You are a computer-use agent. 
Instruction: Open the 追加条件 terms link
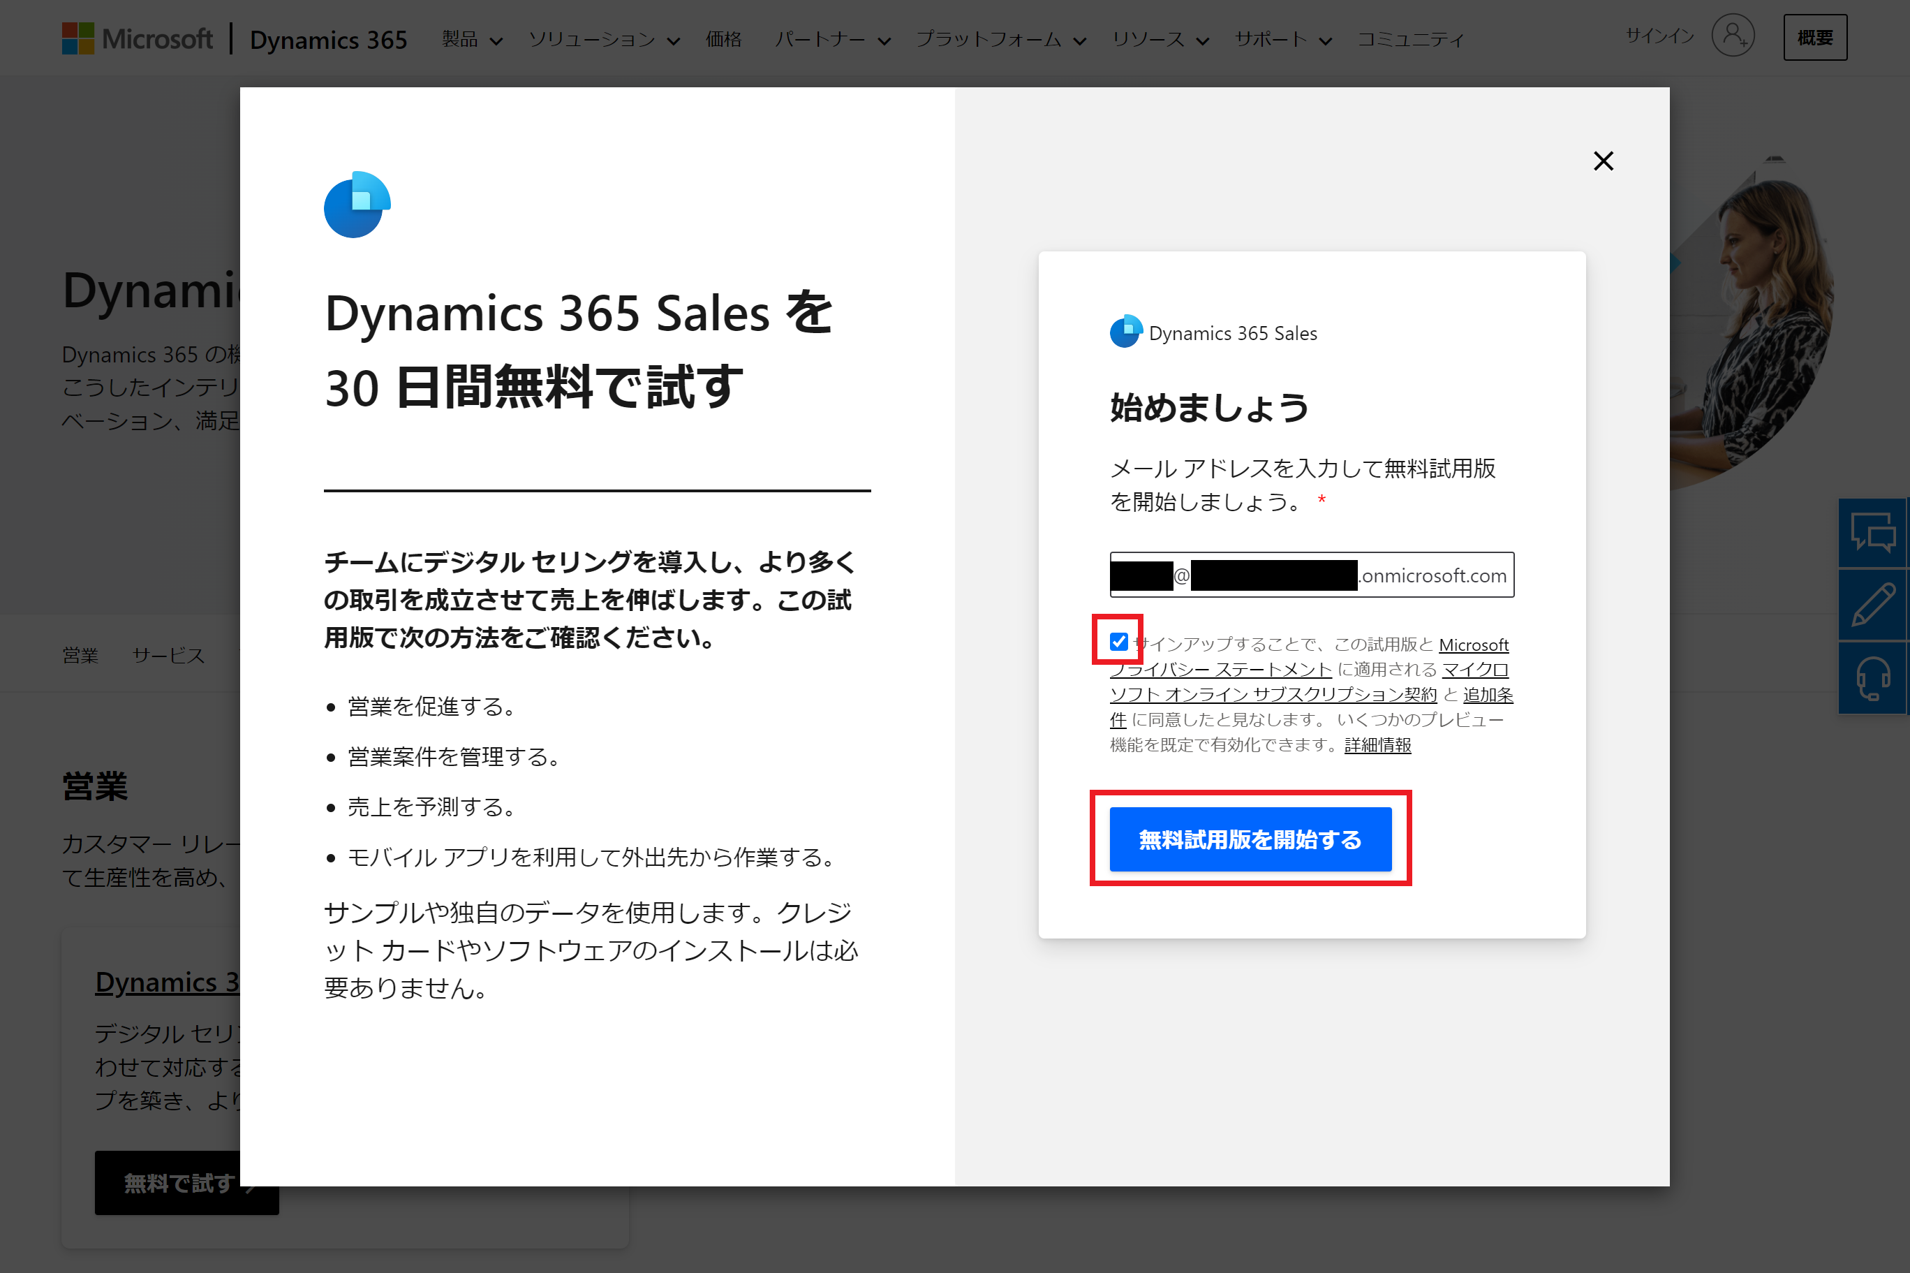click(1487, 694)
